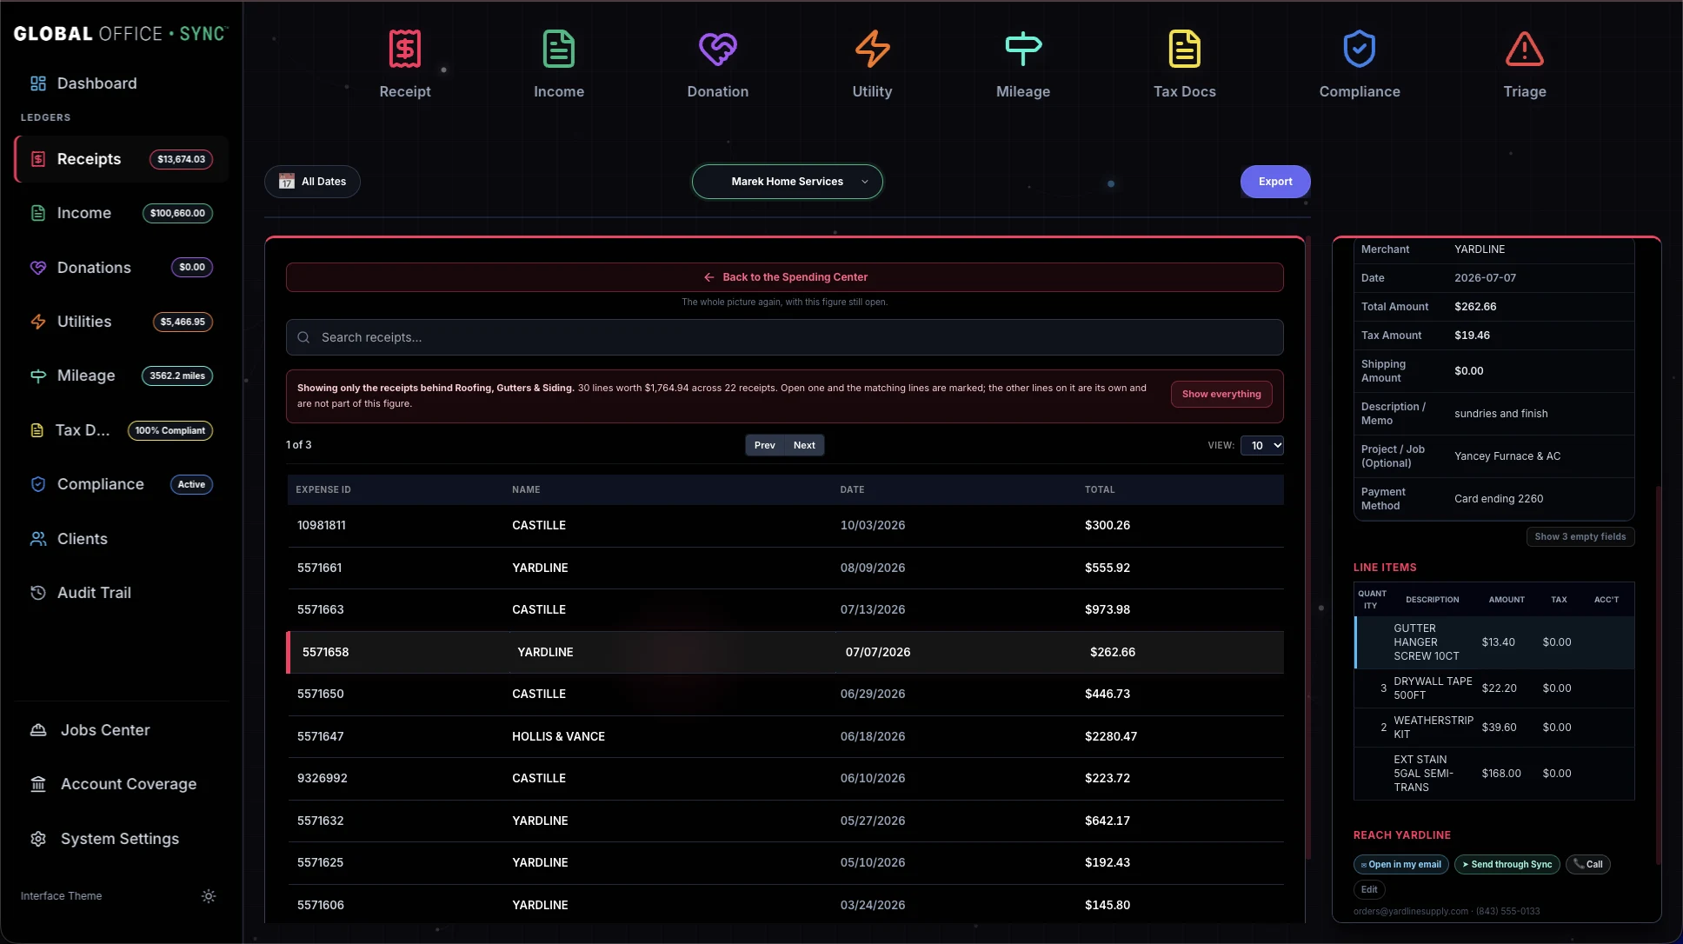Expand the Marek Home Services client dropdown
Viewport: 1683px width, 944px height.
(x=788, y=182)
